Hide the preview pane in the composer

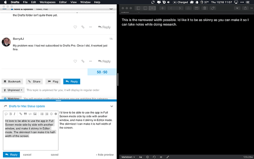point(105,155)
